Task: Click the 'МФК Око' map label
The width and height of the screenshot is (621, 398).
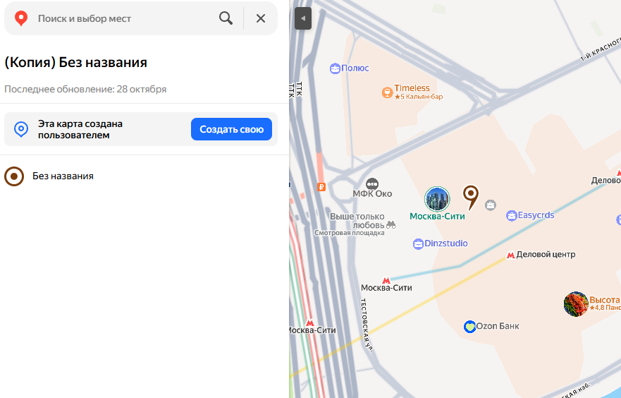Action: point(372,194)
